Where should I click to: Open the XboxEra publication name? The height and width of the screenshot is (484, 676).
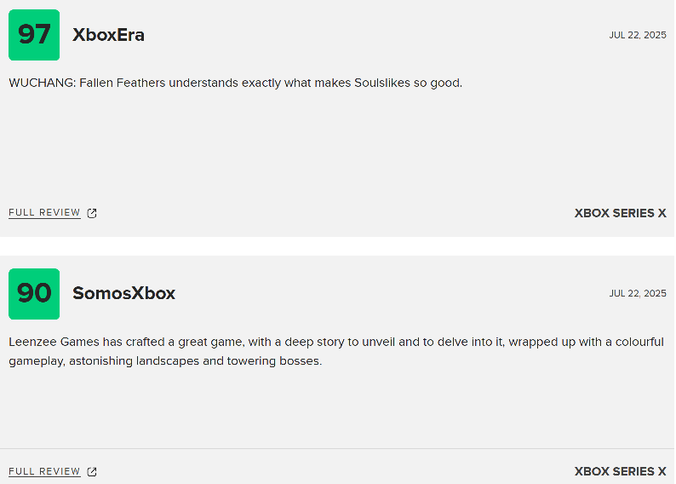click(108, 35)
